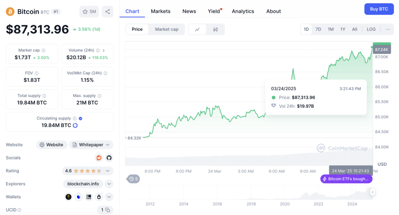Open Market cap info icon

pyautogui.click(x=44, y=50)
